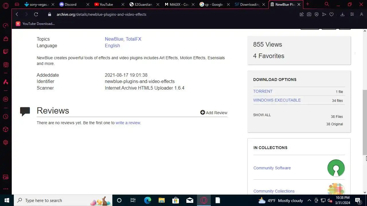The height and width of the screenshot is (206, 367).
Task: Open WINDOWS EXECUTABLE download list
Action: coord(277,100)
